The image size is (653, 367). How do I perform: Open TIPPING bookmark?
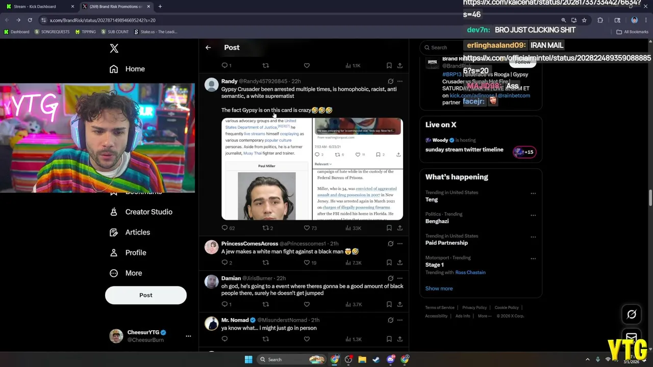pyautogui.click(x=85, y=32)
